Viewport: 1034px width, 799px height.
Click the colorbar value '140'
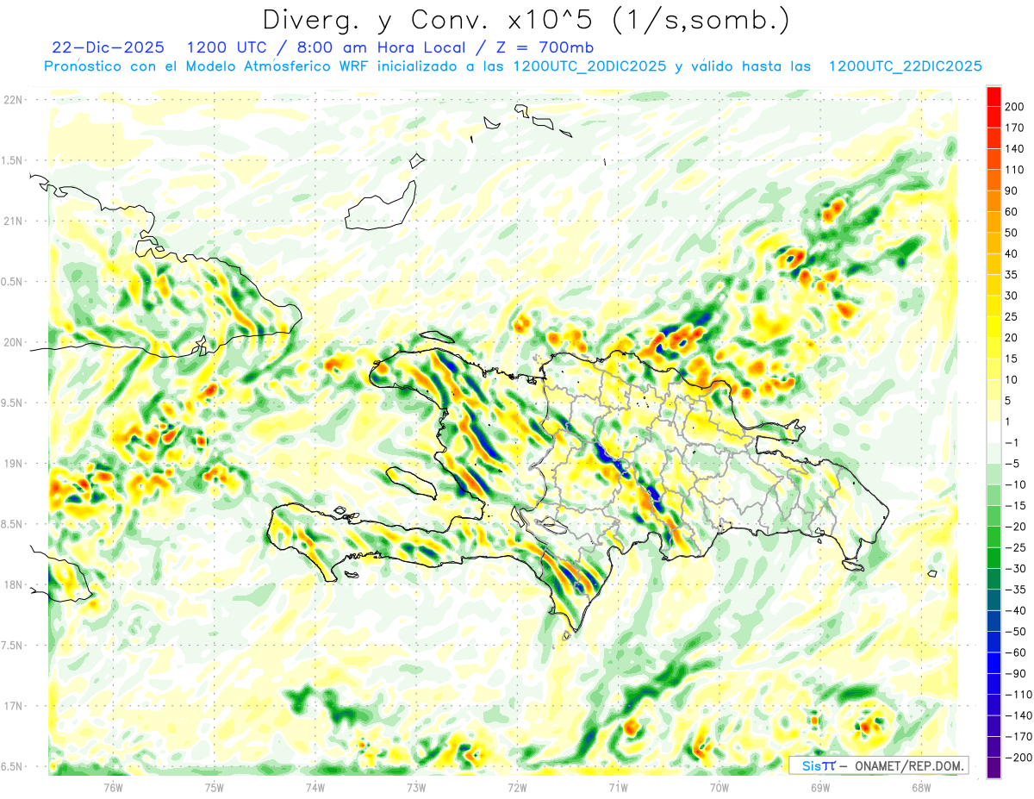click(x=1015, y=149)
